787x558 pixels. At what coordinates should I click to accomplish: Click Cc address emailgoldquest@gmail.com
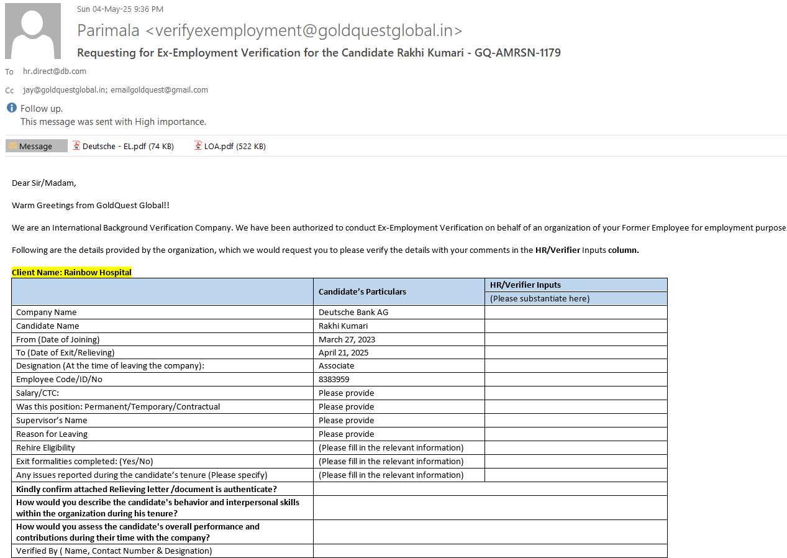(160, 90)
